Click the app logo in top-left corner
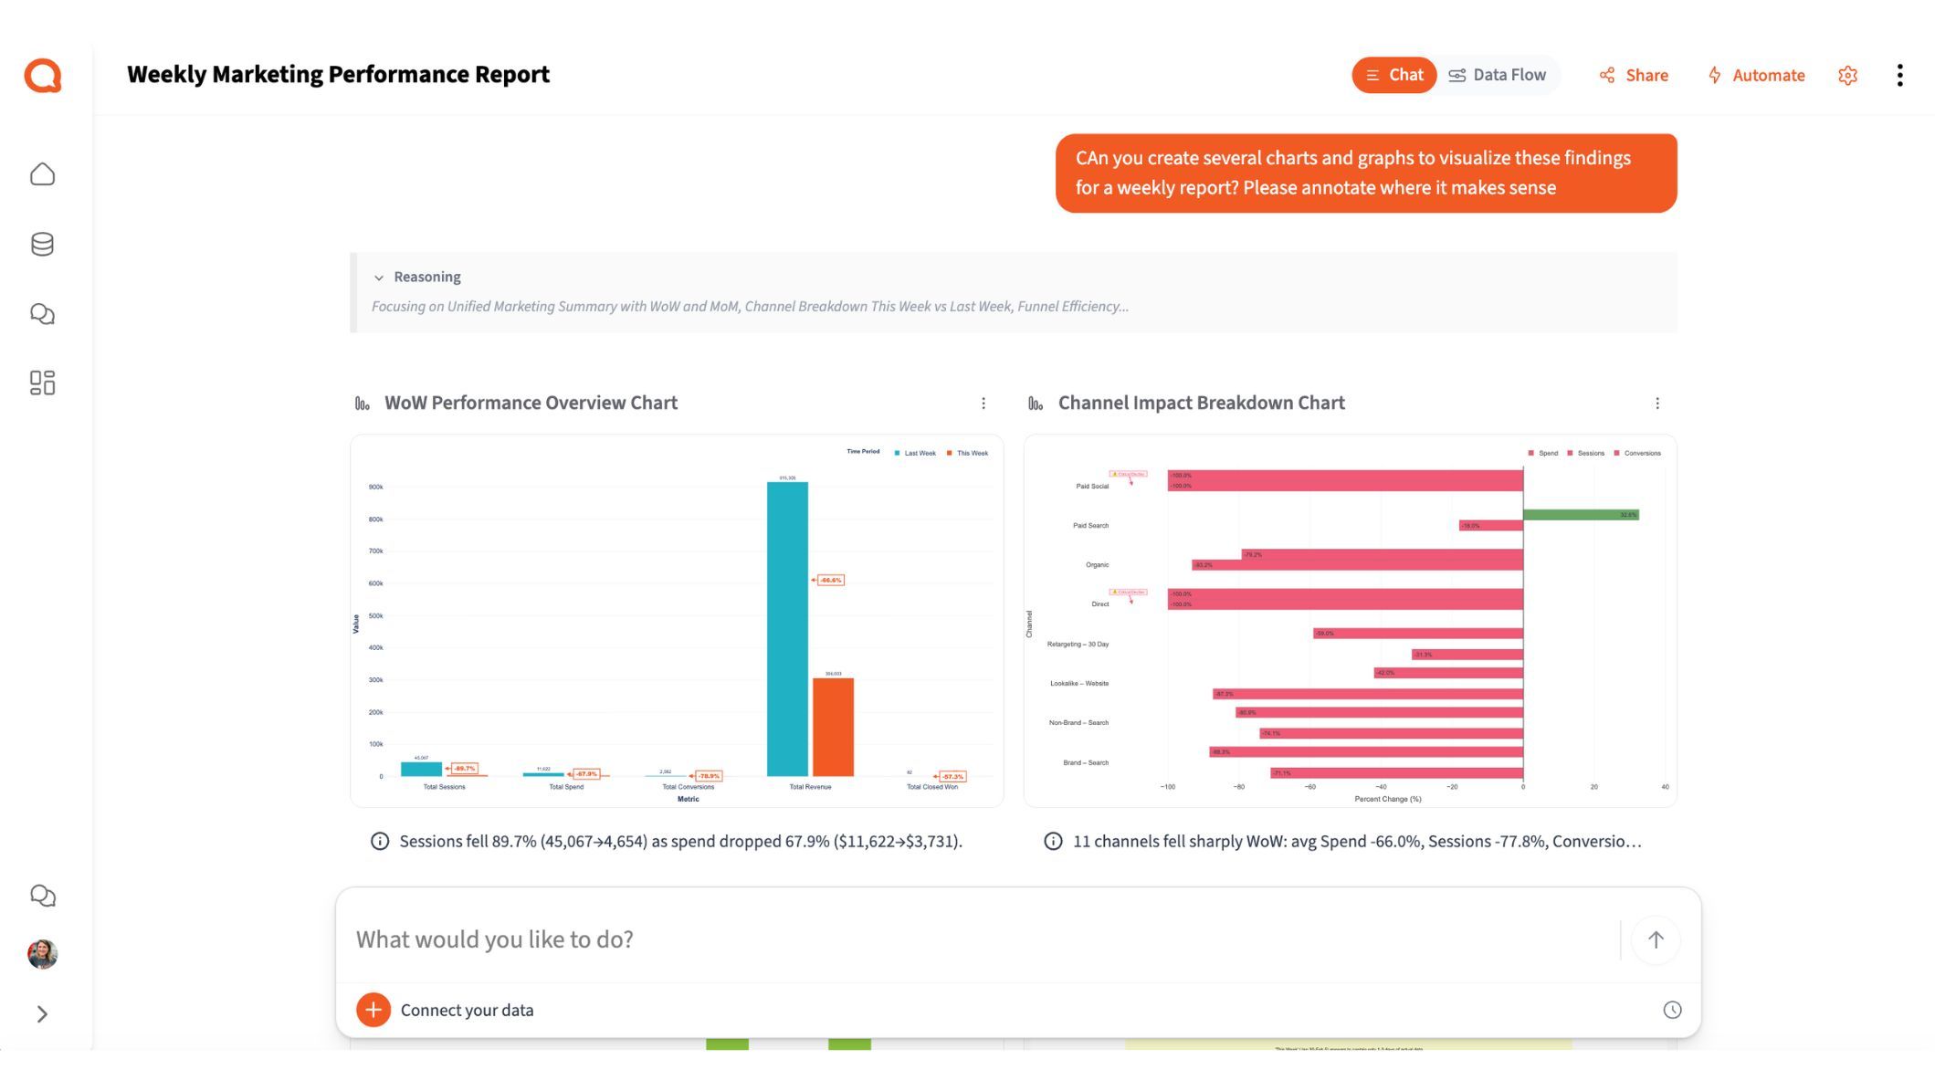1935x1091 pixels. click(x=43, y=76)
